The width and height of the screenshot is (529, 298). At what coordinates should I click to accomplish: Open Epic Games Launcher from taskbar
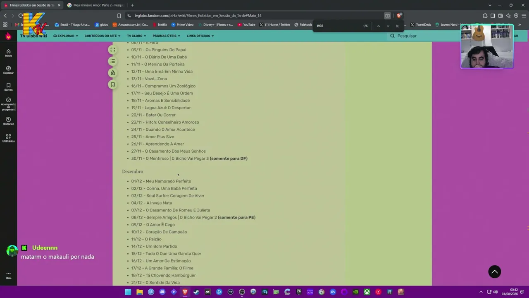click(x=298, y=292)
